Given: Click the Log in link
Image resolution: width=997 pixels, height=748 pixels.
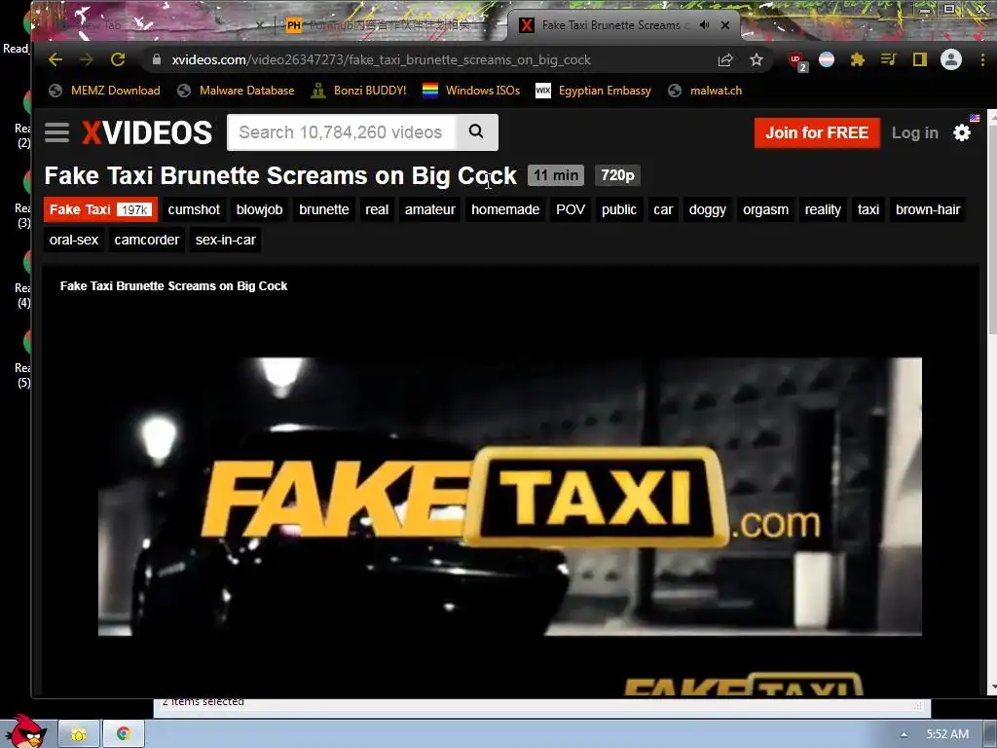Looking at the screenshot, I should tap(914, 132).
